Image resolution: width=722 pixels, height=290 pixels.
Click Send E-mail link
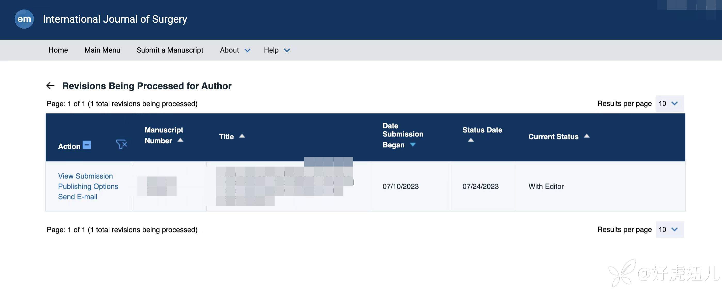(x=78, y=197)
